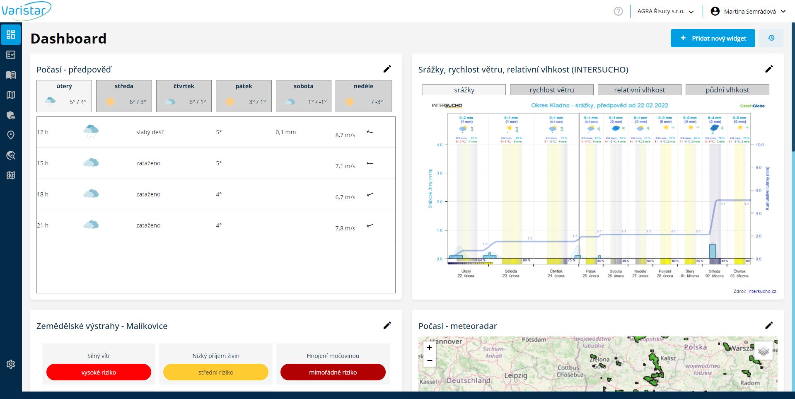Zoom out on the meteoradar map
Viewport: 795px width, 399px height.
(x=430, y=360)
